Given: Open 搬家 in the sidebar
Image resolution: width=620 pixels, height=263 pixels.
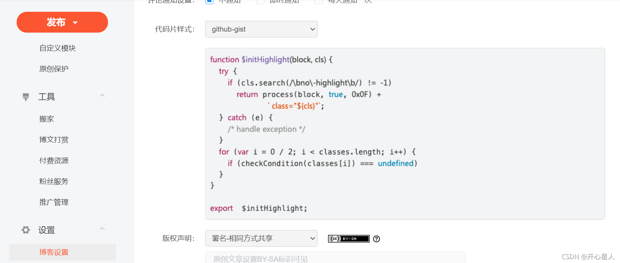Looking at the screenshot, I should (x=47, y=119).
